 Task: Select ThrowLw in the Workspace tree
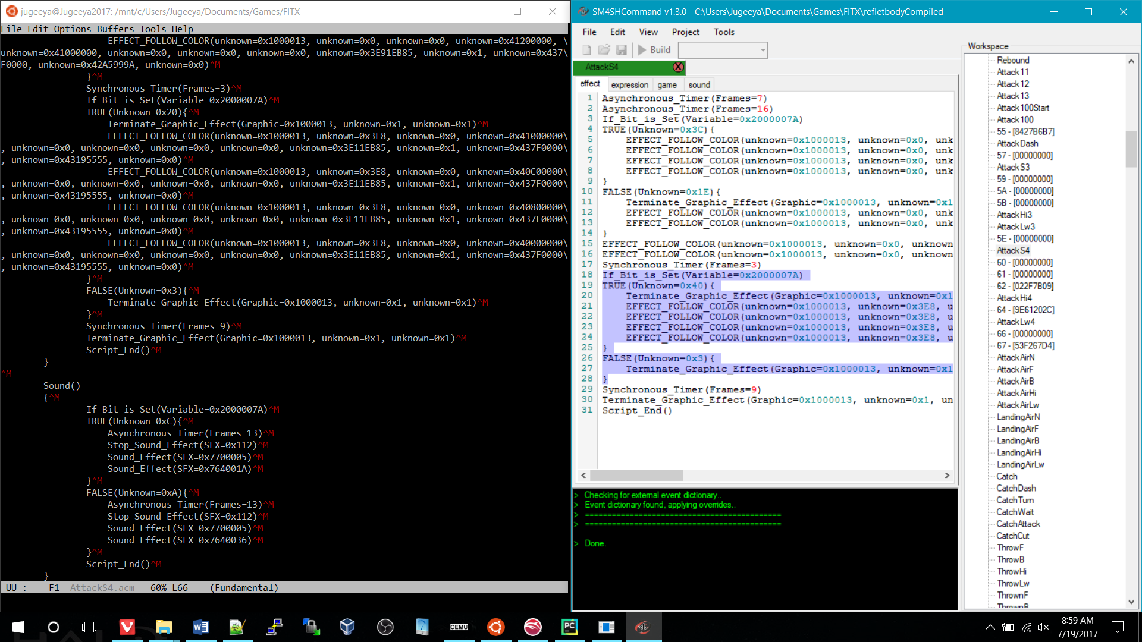pos(1013,583)
